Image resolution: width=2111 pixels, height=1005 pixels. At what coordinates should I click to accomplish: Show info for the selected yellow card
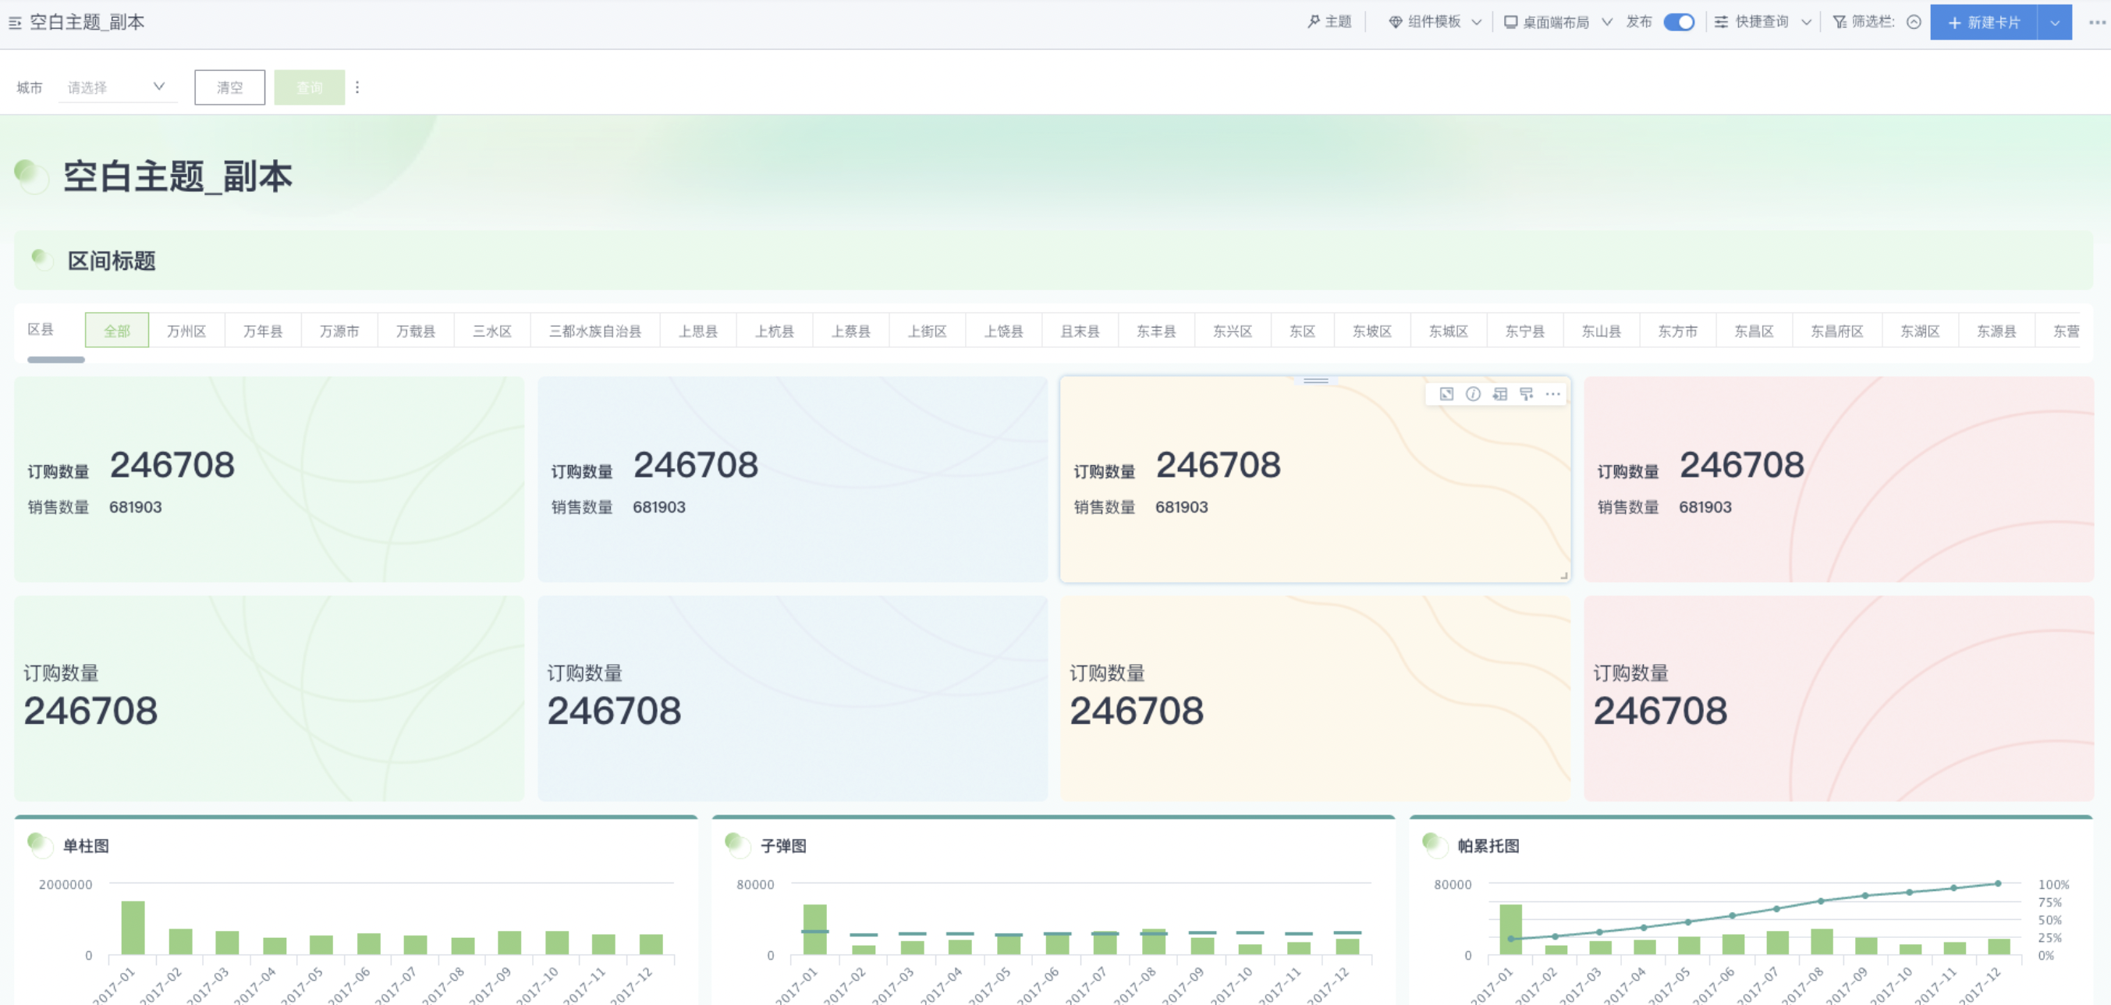[x=1474, y=394]
